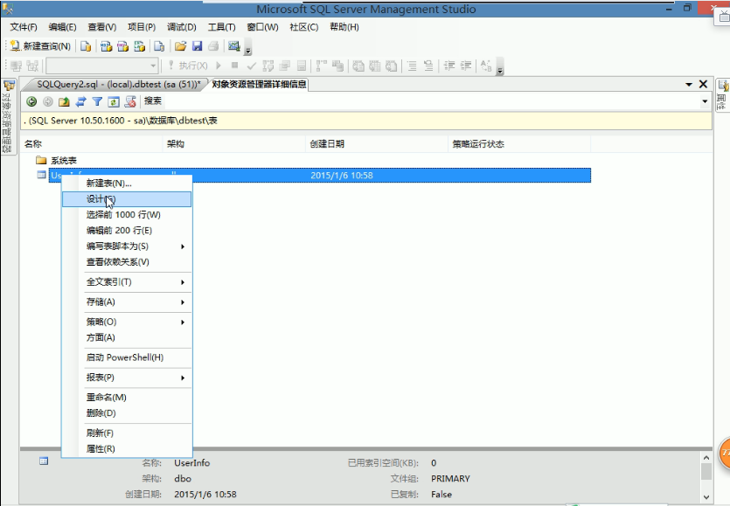Choose 选择前 1000 行(W)
The image size is (730, 506).
tap(127, 215)
